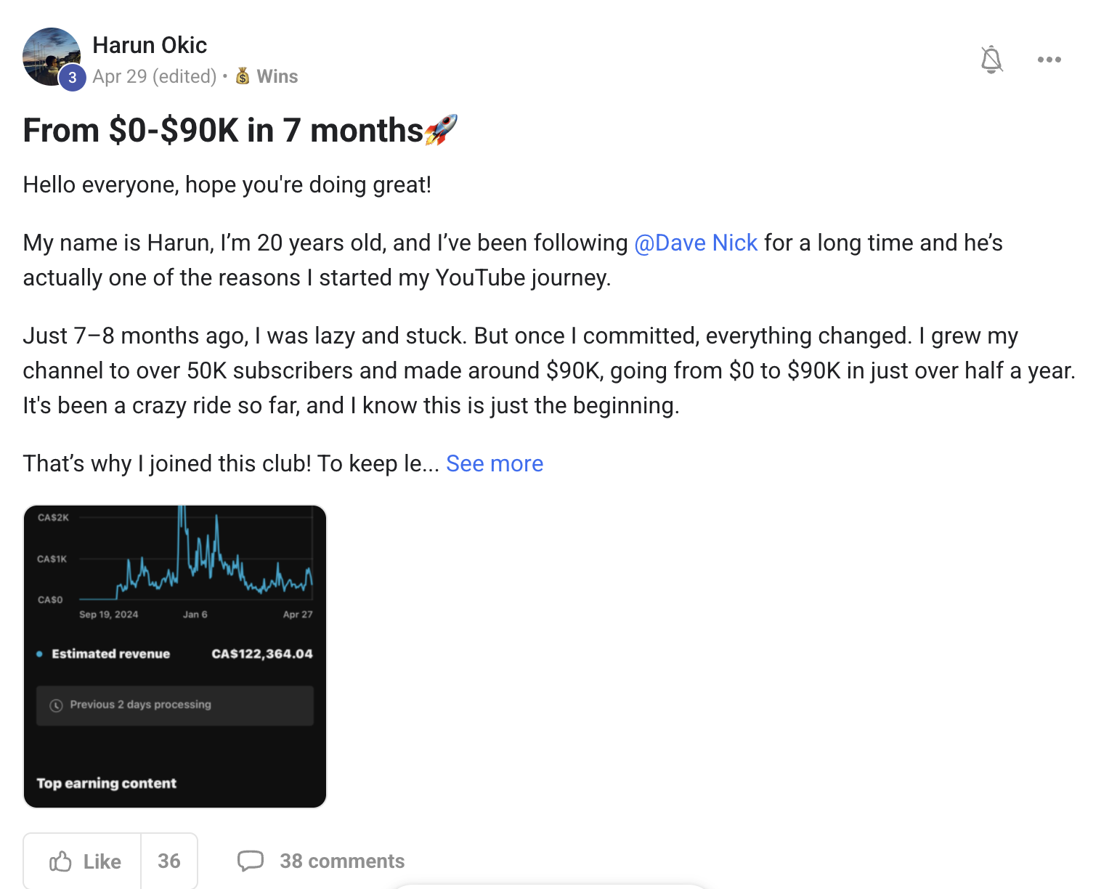This screenshot has height=889, width=1117.
Task: Open the @Dave Nick mention link
Action: [696, 243]
